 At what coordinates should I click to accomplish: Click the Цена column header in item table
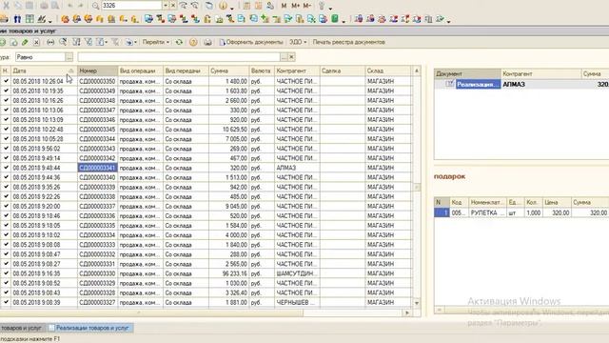[557, 202]
